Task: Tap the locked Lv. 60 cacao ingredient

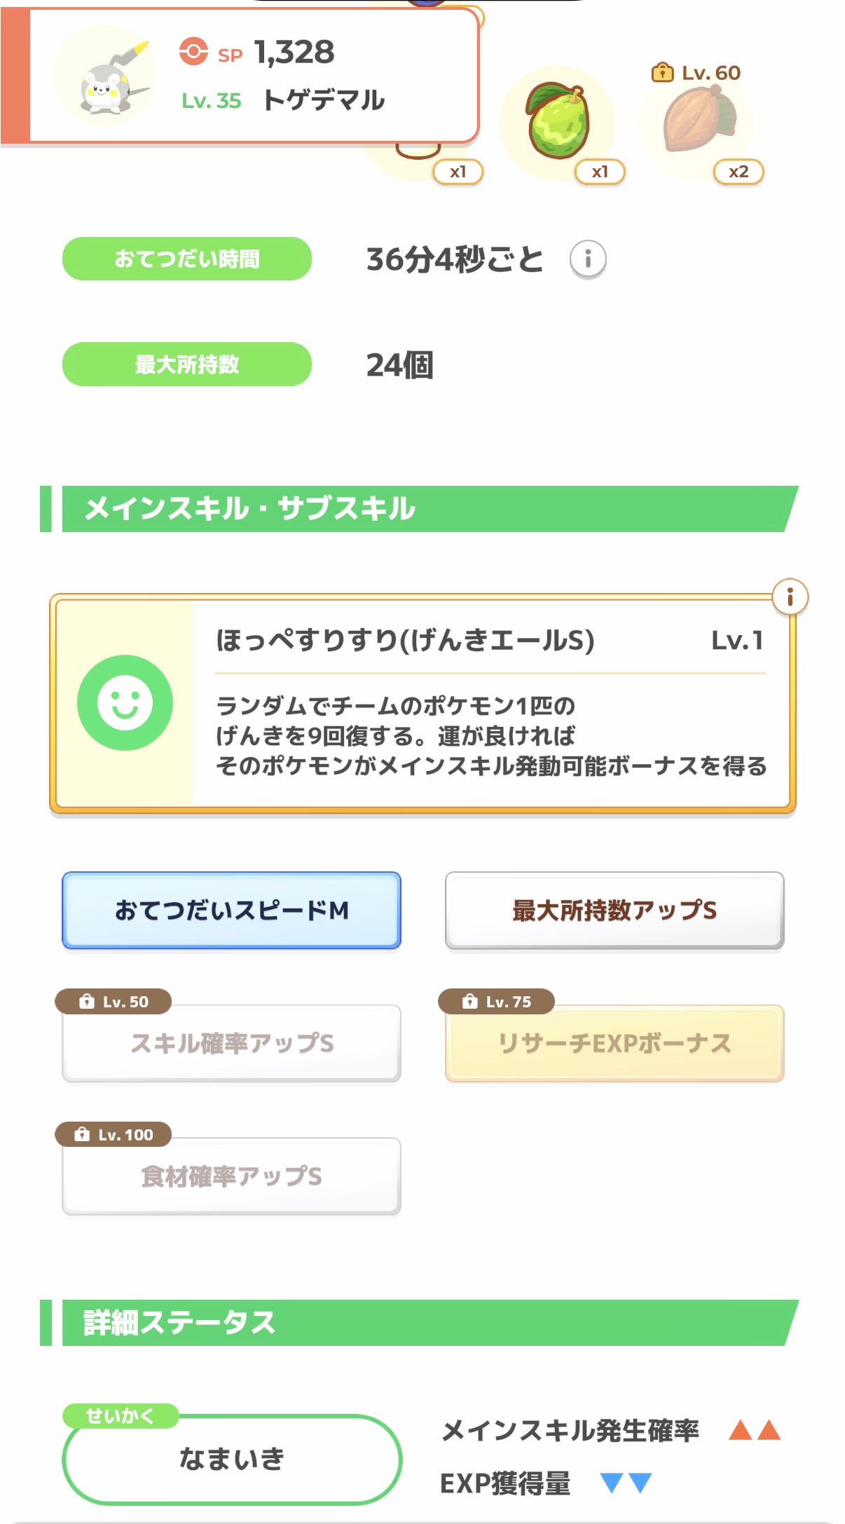Action: pos(698,119)
